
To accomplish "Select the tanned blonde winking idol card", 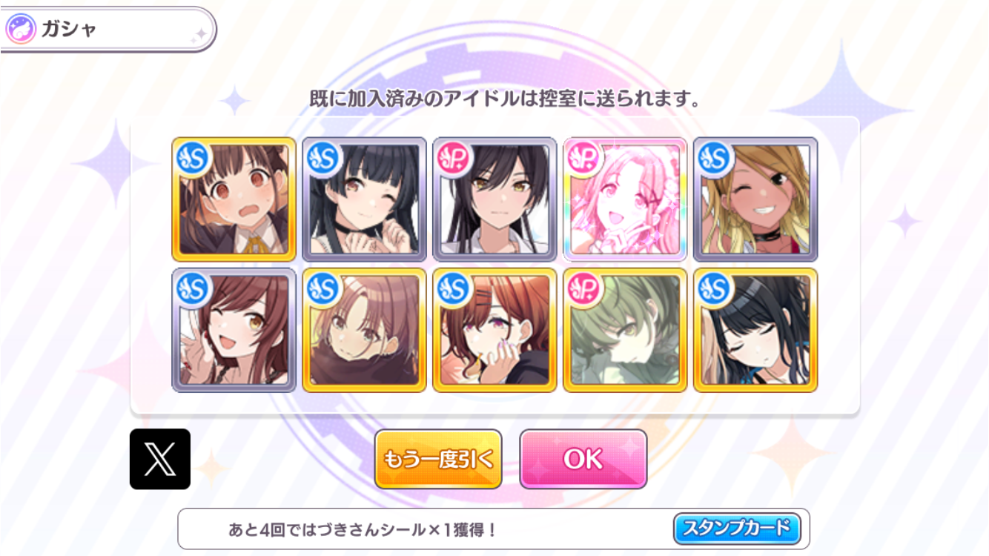I will click(755, 199).
